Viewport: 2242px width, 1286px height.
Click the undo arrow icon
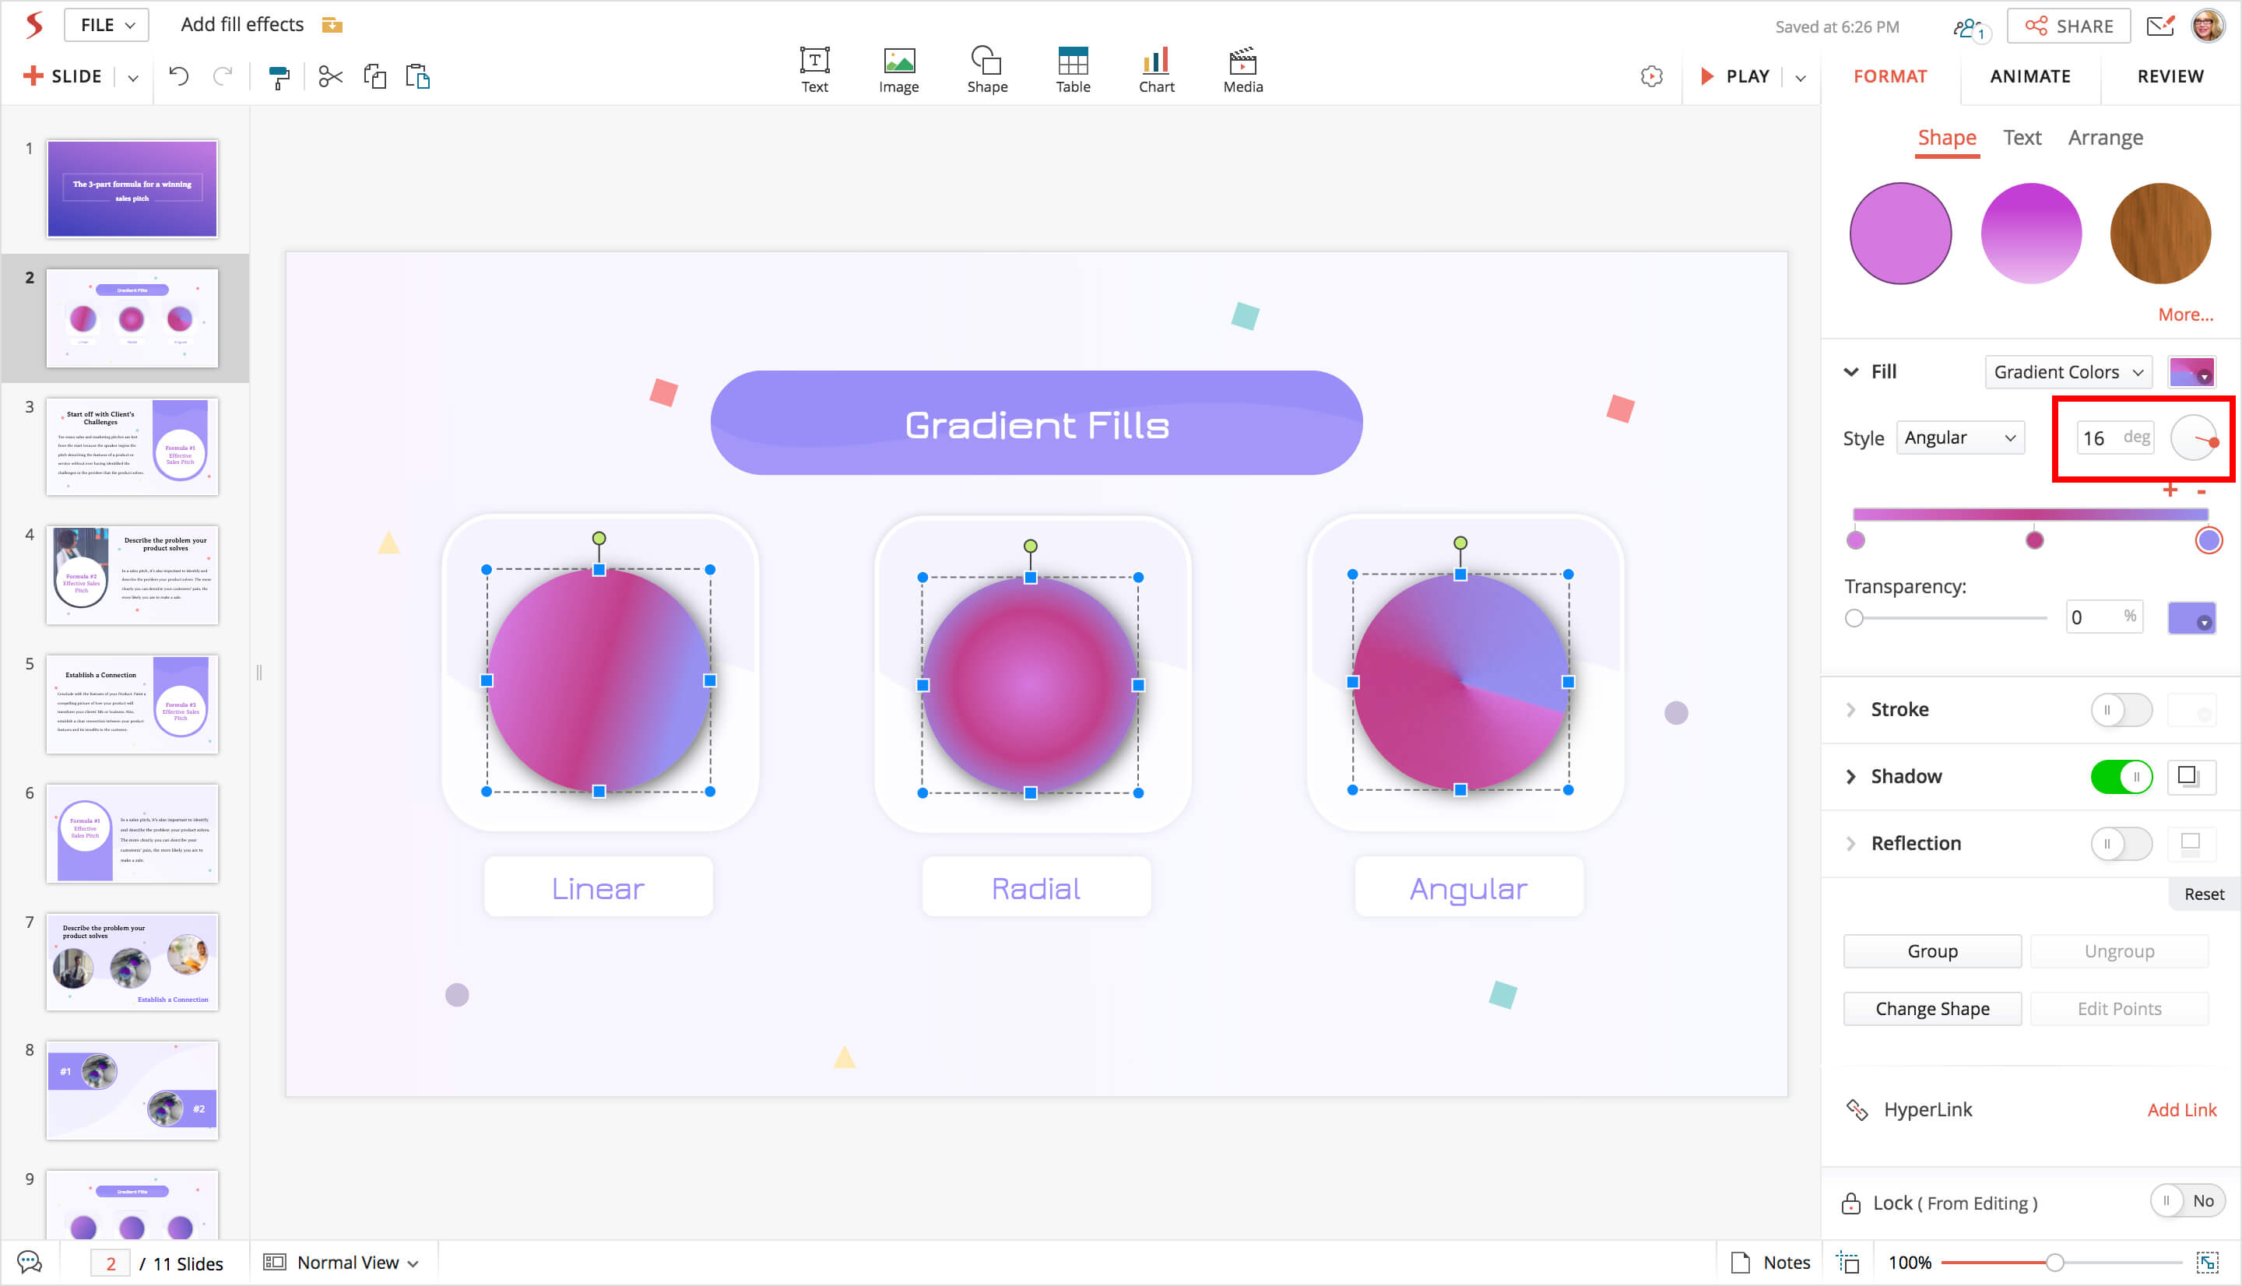click(178, 77)
